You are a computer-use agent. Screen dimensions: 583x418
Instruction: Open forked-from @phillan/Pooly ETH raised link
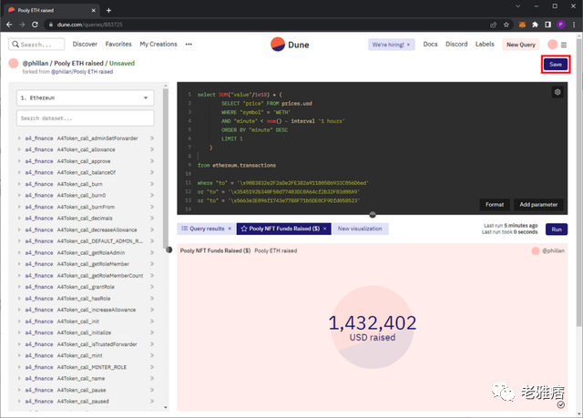(x=82, y=72)
